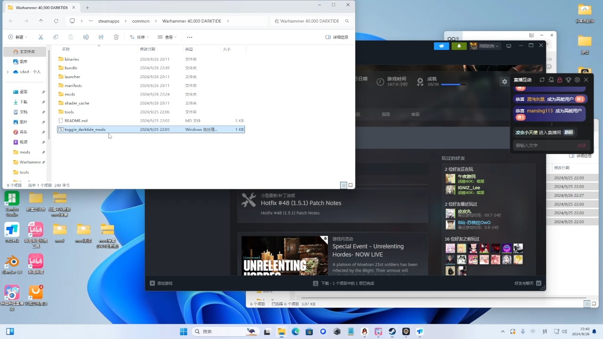Open the 客服 (Support) tab in Steam

pyautogui.click(x=415, y=114)
